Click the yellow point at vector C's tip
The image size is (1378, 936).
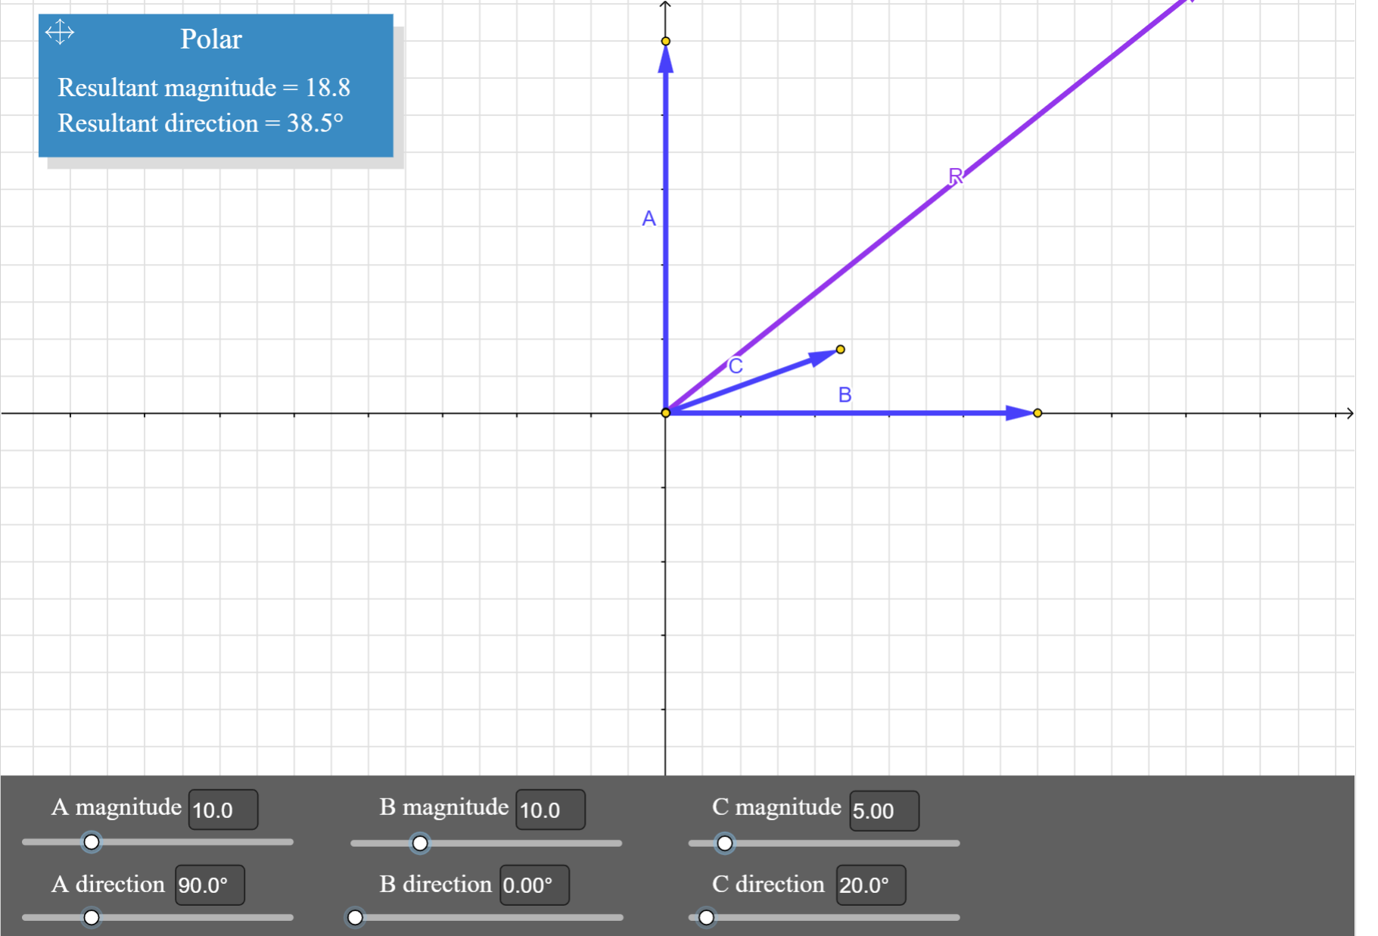pos(840,349)
